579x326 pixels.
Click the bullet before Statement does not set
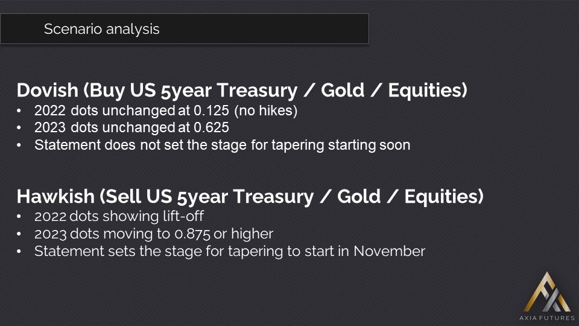click(21, 145)
